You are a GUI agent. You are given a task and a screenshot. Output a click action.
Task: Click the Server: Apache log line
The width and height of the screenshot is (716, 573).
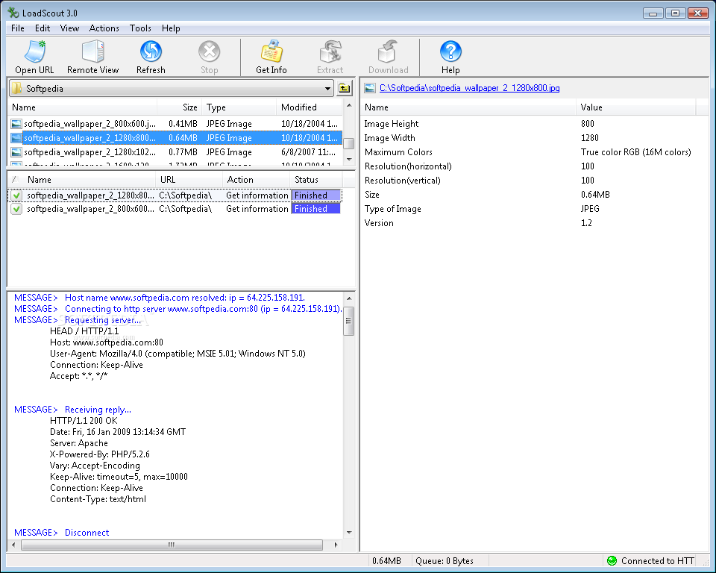point(79,442)
